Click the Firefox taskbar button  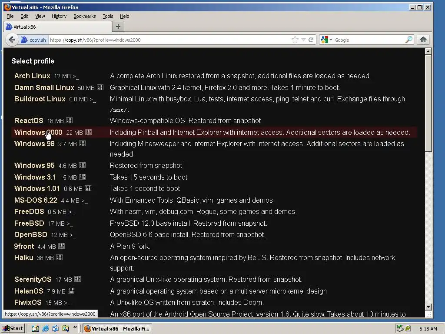(x=117, y=328)
